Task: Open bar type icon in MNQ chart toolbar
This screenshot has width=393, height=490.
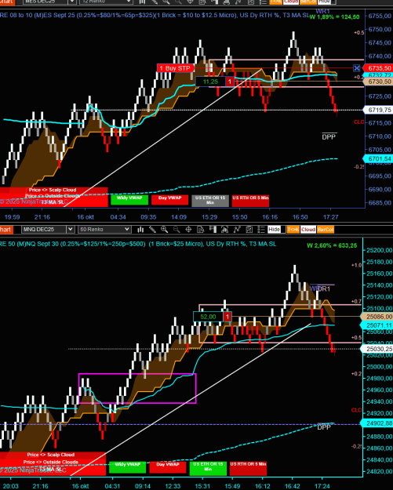Action: point(140,230)
